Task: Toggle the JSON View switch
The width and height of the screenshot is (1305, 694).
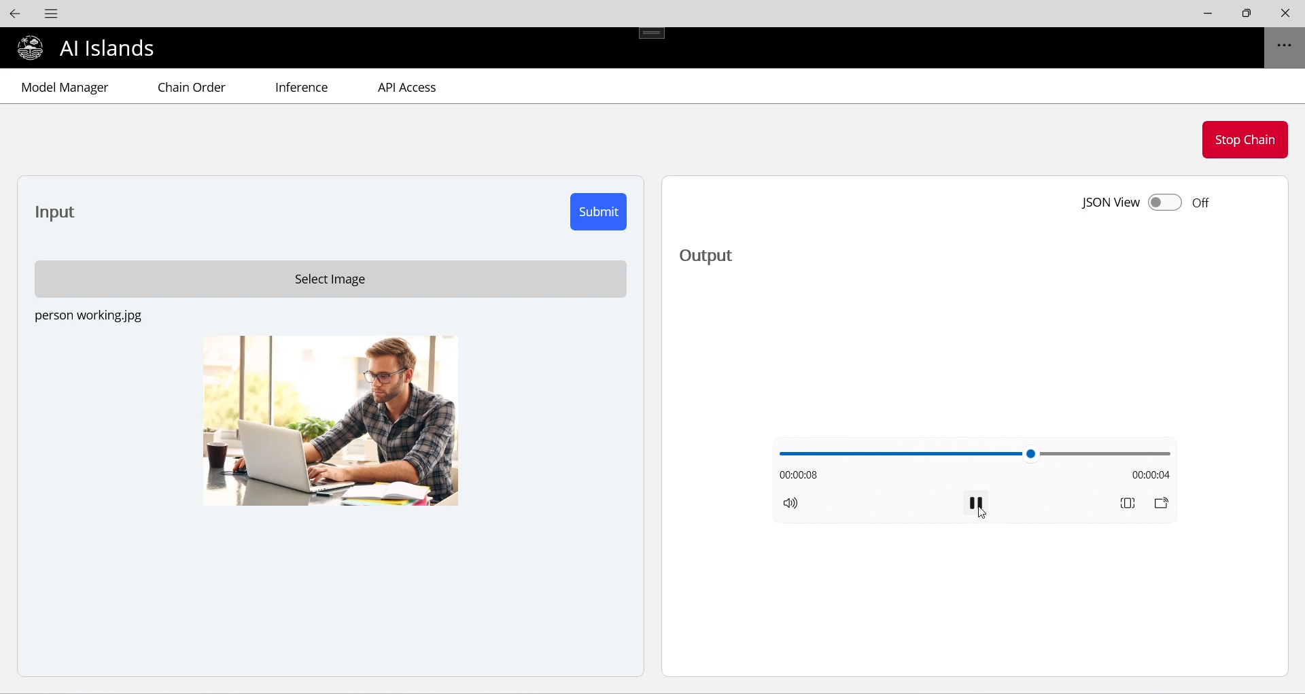Action: tap(1165, 203)
